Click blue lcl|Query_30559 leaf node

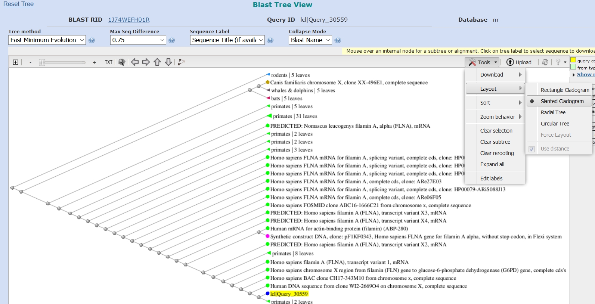coord(267,294)
